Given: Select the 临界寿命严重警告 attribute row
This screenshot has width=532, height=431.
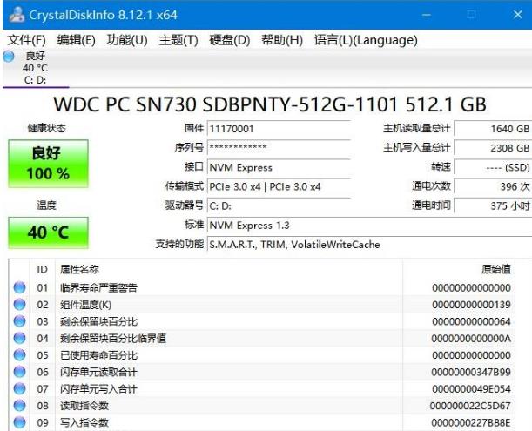Looking at the screenshot, I should (262, 288).
